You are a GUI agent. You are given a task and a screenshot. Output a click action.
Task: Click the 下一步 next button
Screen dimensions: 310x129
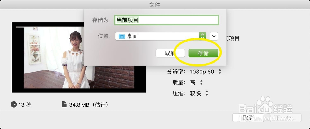[286, 118]
